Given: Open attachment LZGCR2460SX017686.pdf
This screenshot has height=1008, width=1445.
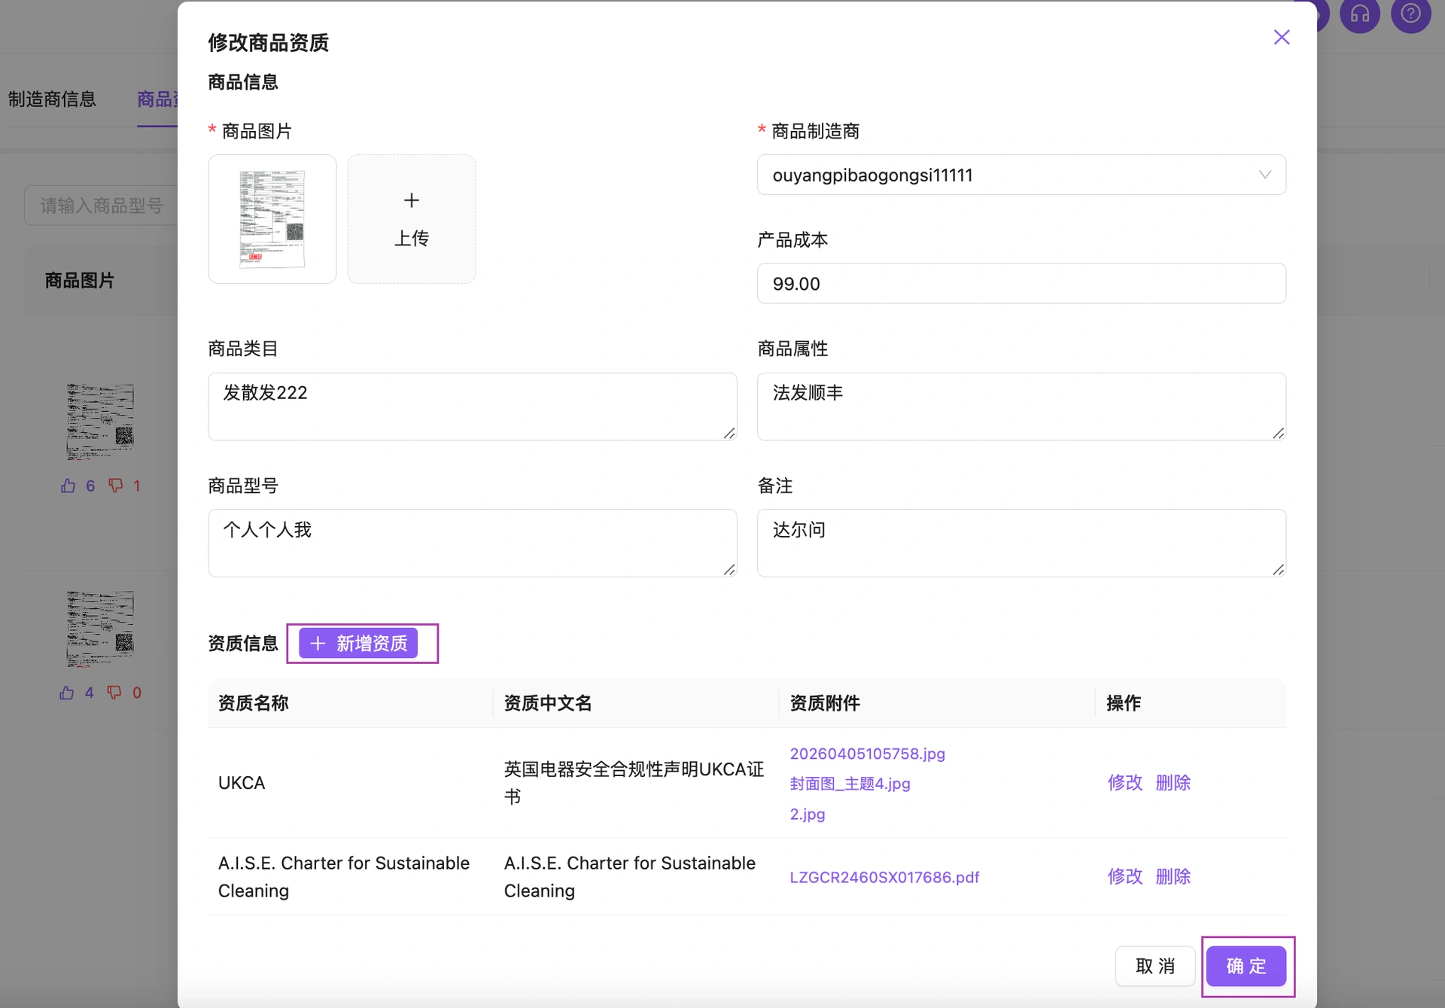Looking at the screenshot, I should coord(884,877).
